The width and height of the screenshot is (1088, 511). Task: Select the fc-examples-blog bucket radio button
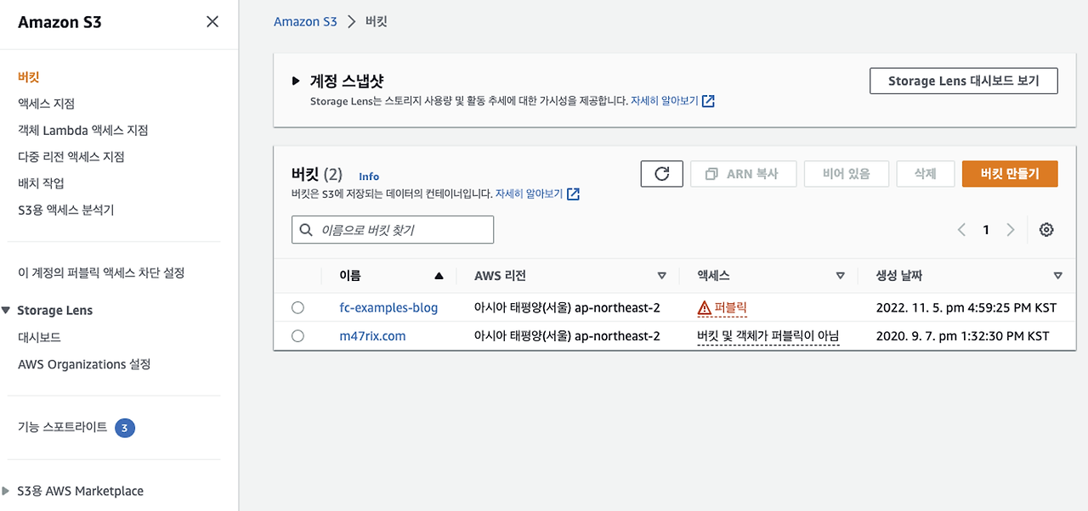coord(297,308)
